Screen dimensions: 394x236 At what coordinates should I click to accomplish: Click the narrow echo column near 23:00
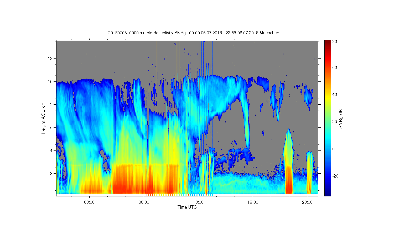click(x=310, y=173)
